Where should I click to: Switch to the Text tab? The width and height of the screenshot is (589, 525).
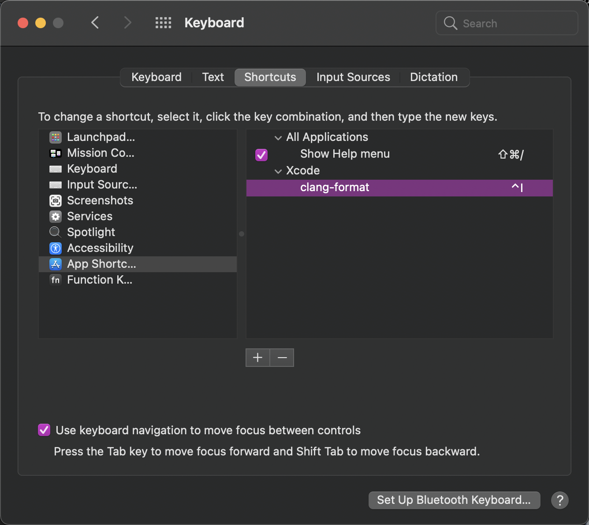[213, 78]
